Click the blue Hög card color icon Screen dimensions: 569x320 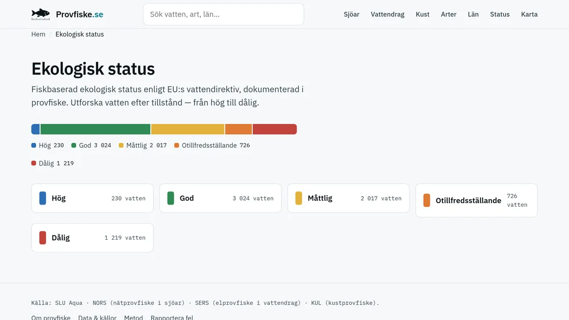click(43, 198)
